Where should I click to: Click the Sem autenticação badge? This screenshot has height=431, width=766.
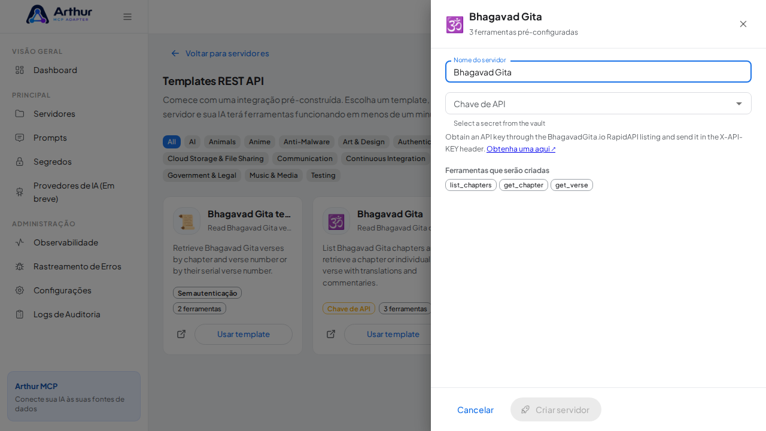tap(207, 293)
